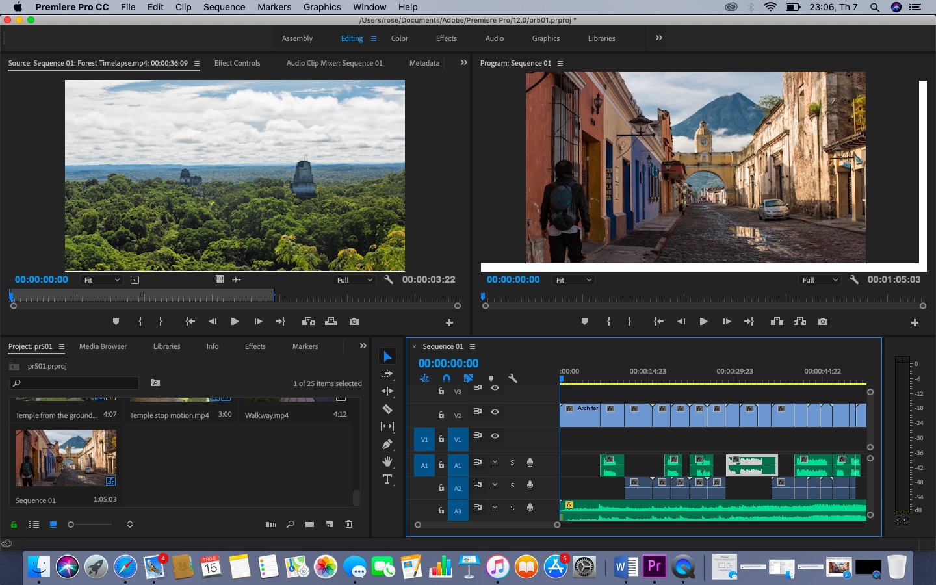Toggle Snap magnet icon in timeline
The height and width of the screenshot is (585, 936).
(x=447, y=378)
